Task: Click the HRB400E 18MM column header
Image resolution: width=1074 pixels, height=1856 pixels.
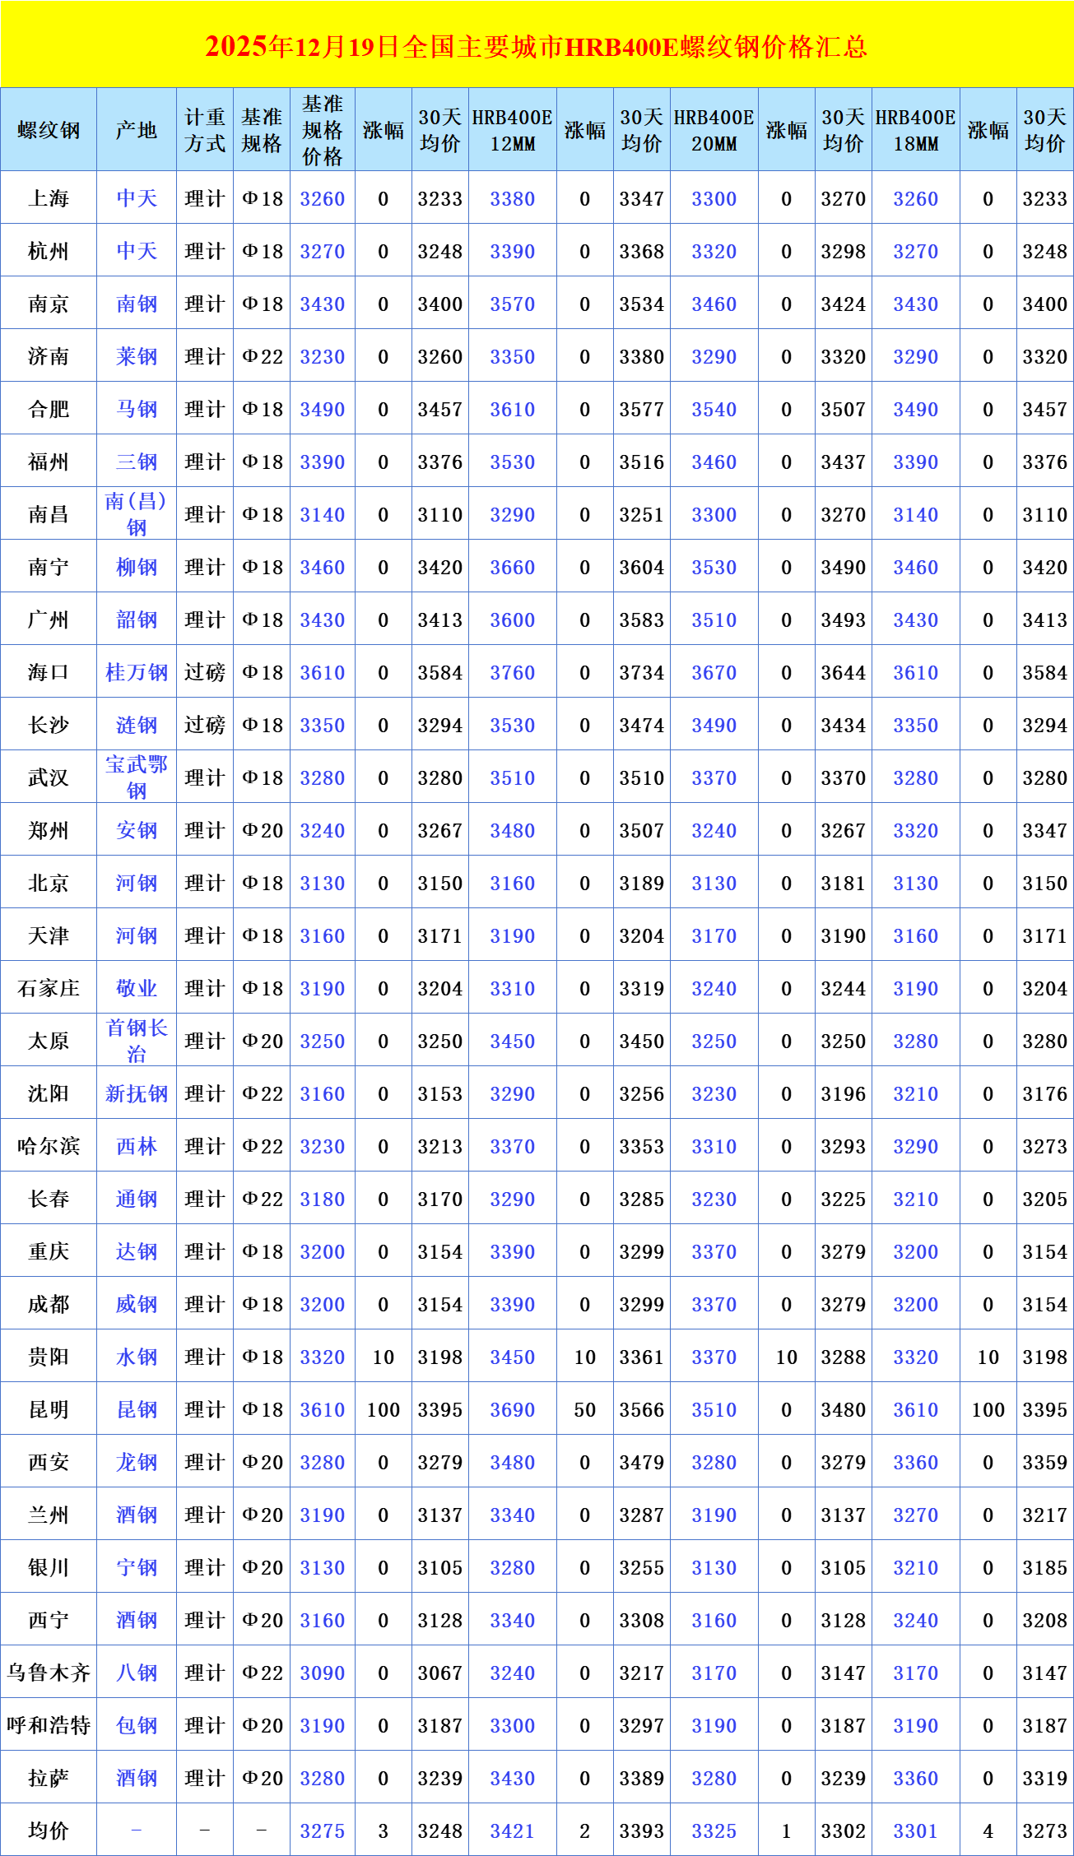Action: point(916,130)
